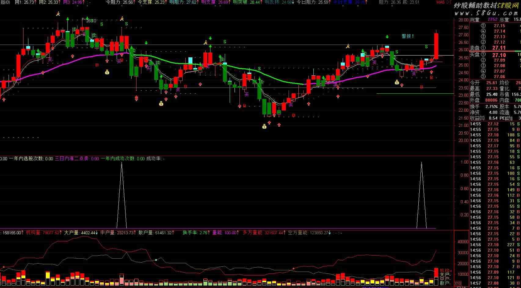Click the 28.10 peak price label
Viewport: 521px width, 288px height.
click(x=91, y=21)
